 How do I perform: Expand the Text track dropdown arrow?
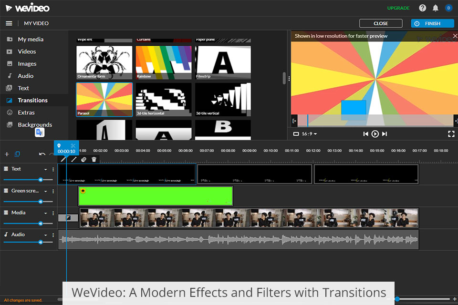coord(46,169)
